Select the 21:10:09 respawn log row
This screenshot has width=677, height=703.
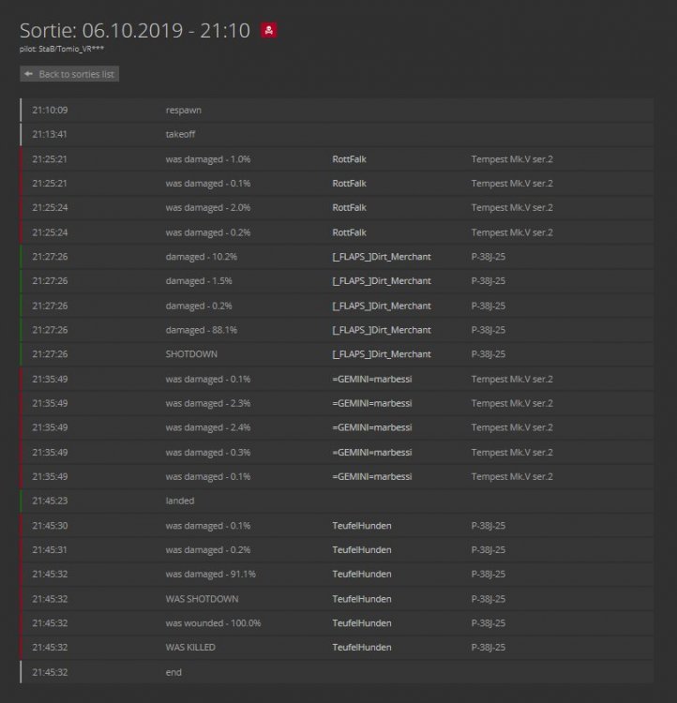(x=336, y=111)
